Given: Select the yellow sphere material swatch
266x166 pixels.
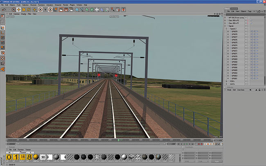Looking at the screenshot, I should click(x=36, y=157).
